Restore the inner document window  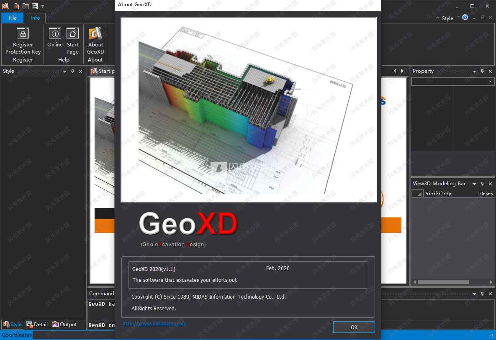click(483, 18)
